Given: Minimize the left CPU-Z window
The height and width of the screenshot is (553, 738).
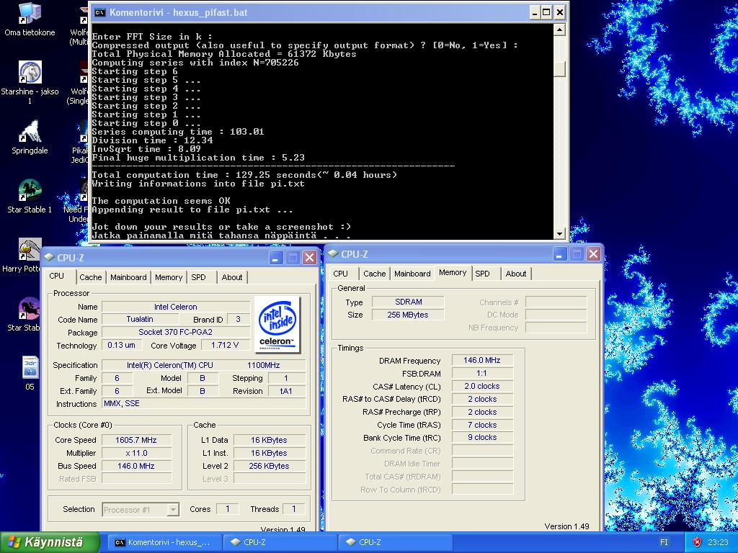Looking at the screenshot, I should click(x=276, y=257).
